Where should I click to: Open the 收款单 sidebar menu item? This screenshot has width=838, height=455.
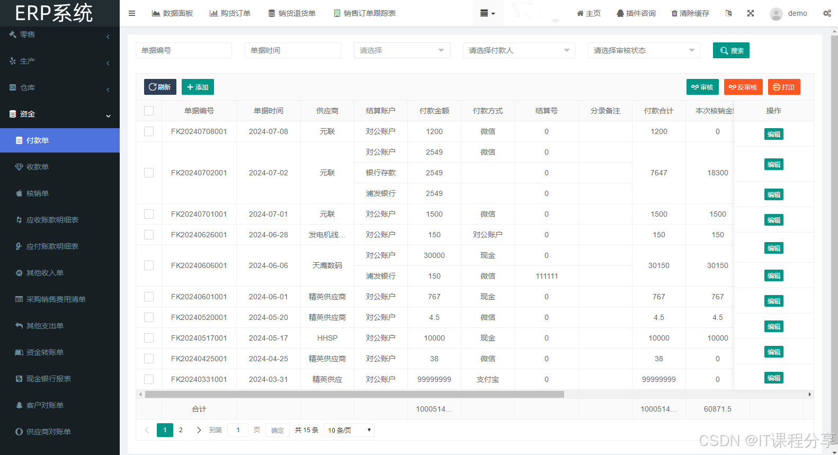point(38,167)
